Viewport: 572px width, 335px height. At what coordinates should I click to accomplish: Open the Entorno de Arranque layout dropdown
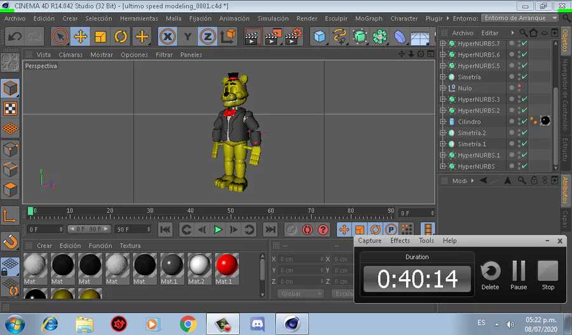pos(520,18)
